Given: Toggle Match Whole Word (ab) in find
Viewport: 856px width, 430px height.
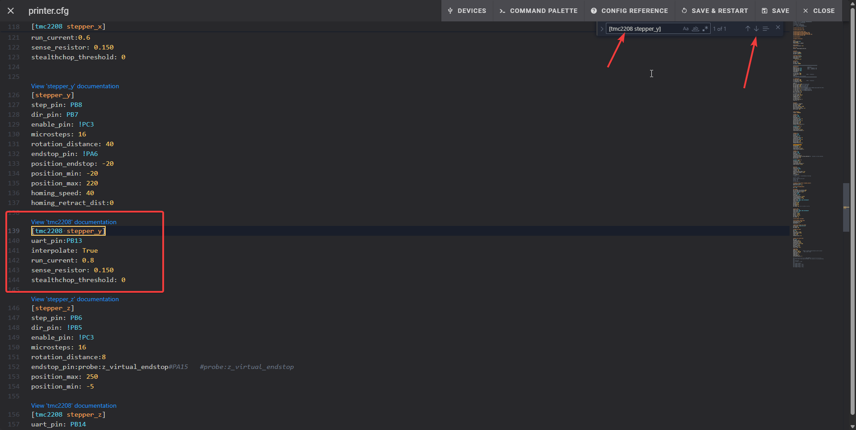Looking at the screenshot, I should pos(695,29).
